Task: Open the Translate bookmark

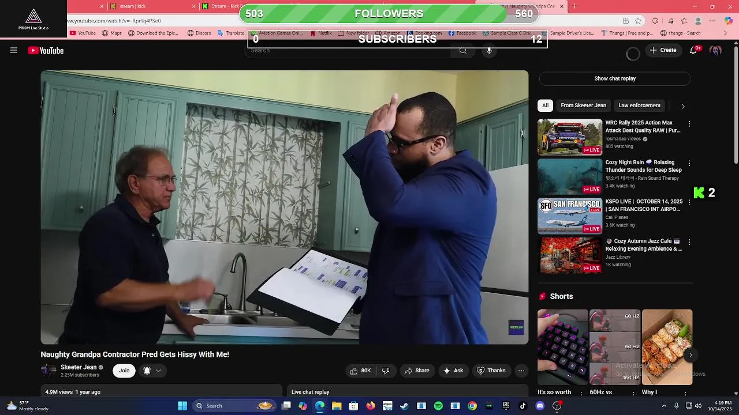Action: pyautogui.click(x=231, y=33)
